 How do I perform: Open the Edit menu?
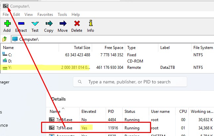[x=17, y=15]
